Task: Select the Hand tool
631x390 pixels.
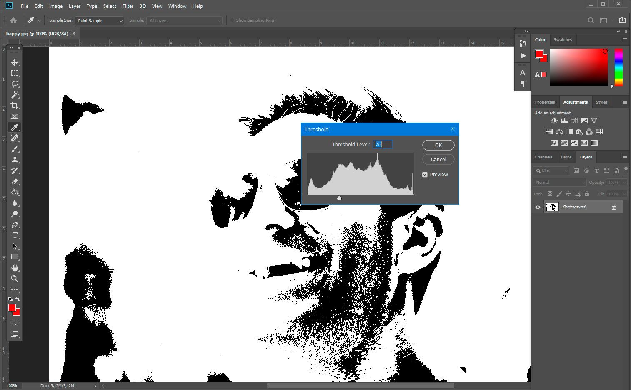Action: tap(15, 268)
